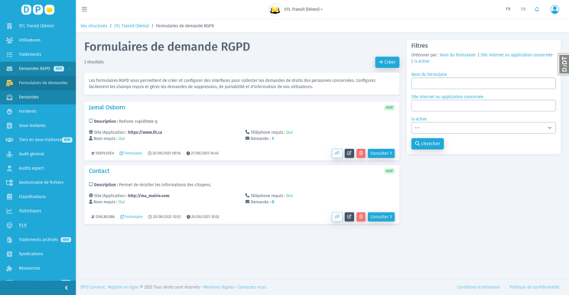
Task: Click Consulter for Contact form
Action: (381, 217)
